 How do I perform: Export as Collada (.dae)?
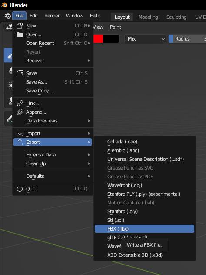point(144,142)
